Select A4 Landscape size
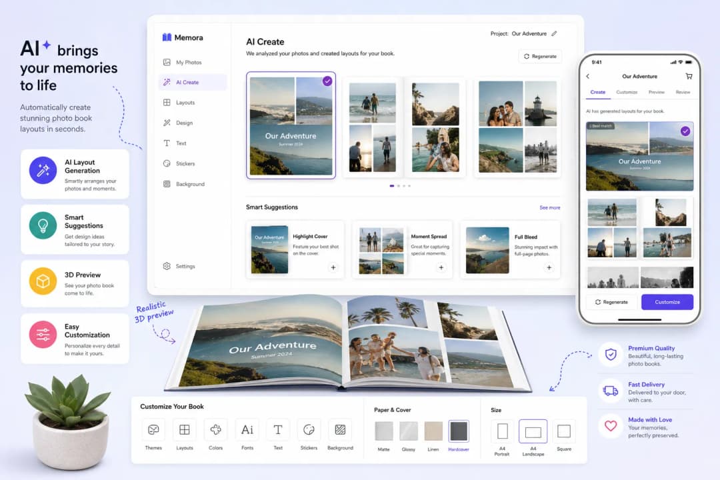The image size is (720, 480). 533,431
